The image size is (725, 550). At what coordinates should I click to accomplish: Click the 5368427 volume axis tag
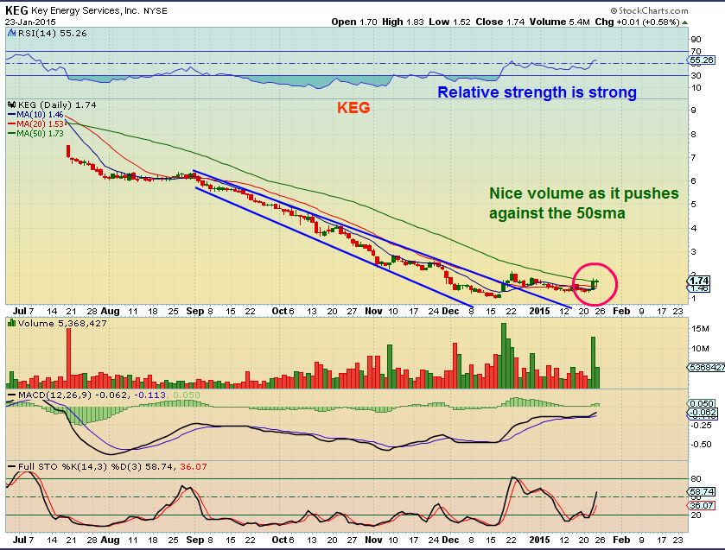[x=707, y=368]
